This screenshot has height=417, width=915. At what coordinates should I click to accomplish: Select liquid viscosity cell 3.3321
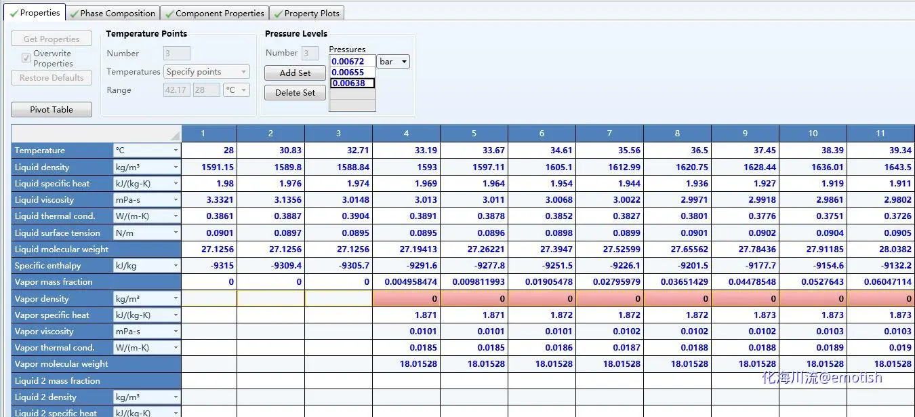(209, 200)
